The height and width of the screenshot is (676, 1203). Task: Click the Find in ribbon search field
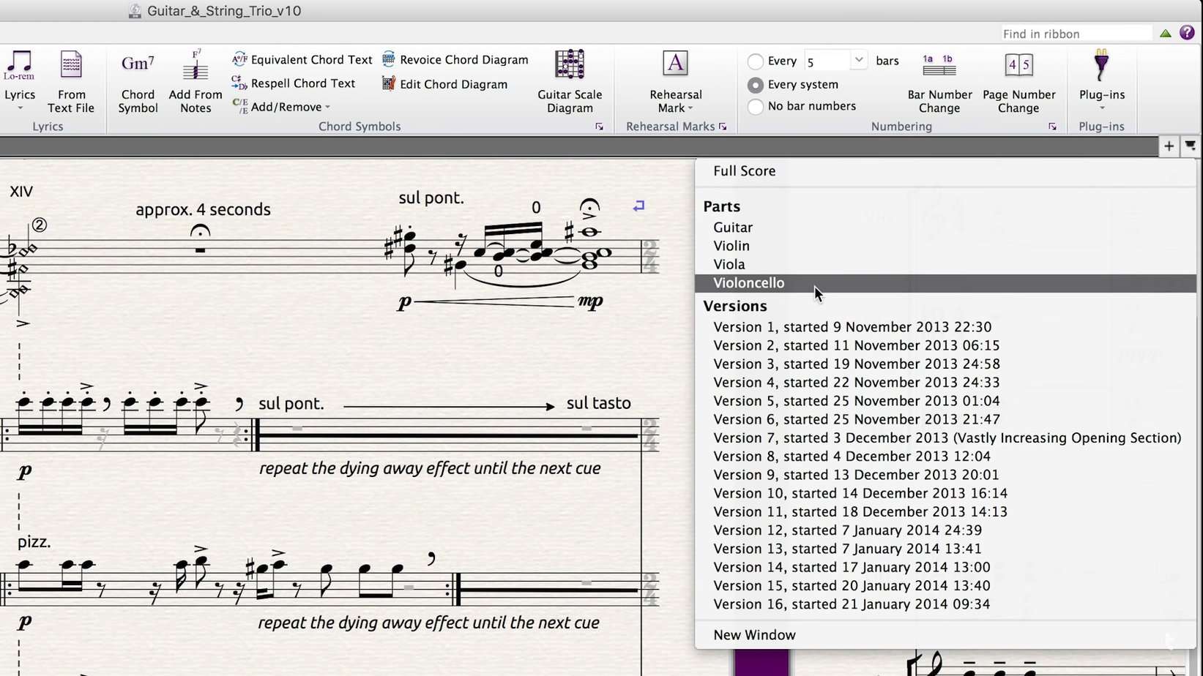tap(1075, 34)
